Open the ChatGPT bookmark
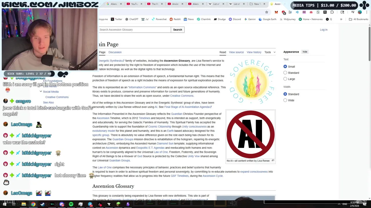The width and height of the screenshot is (371, 208). click(x=132, y=19)
